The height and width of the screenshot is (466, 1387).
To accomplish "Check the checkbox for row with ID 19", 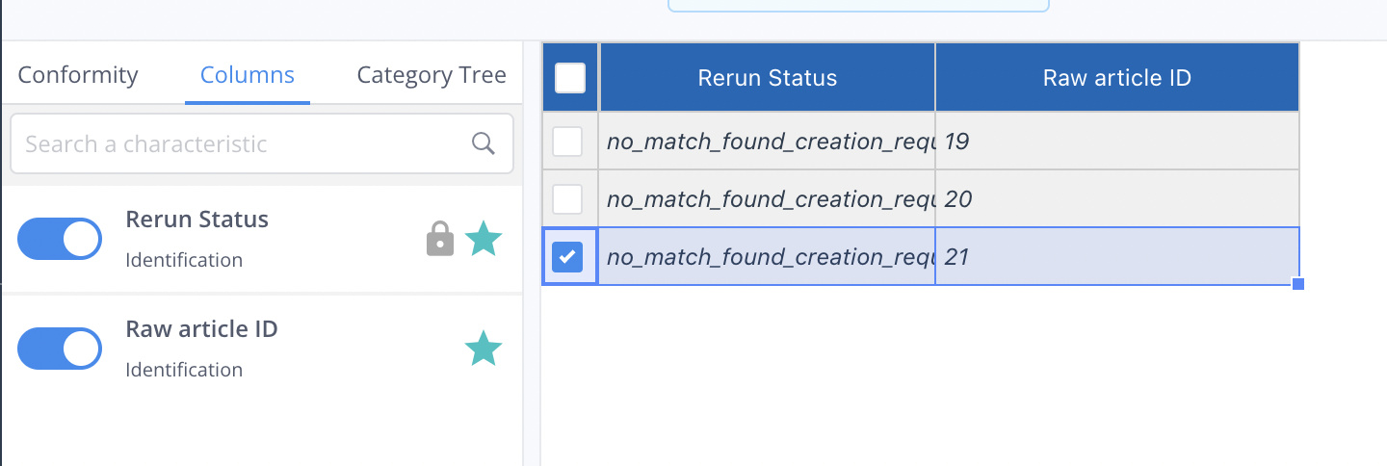I will click(x=567, y=142).
